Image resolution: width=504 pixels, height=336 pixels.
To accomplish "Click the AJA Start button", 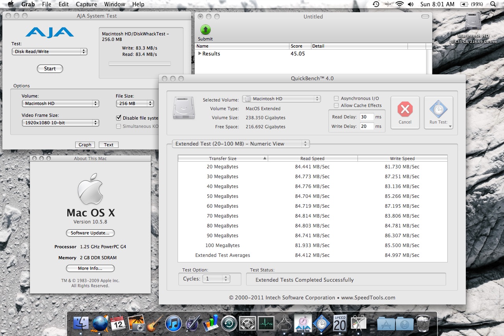I will [x=50, y=68].
